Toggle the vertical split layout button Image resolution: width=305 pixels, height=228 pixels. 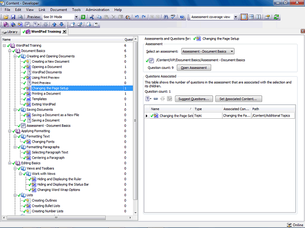click(258, 17)
